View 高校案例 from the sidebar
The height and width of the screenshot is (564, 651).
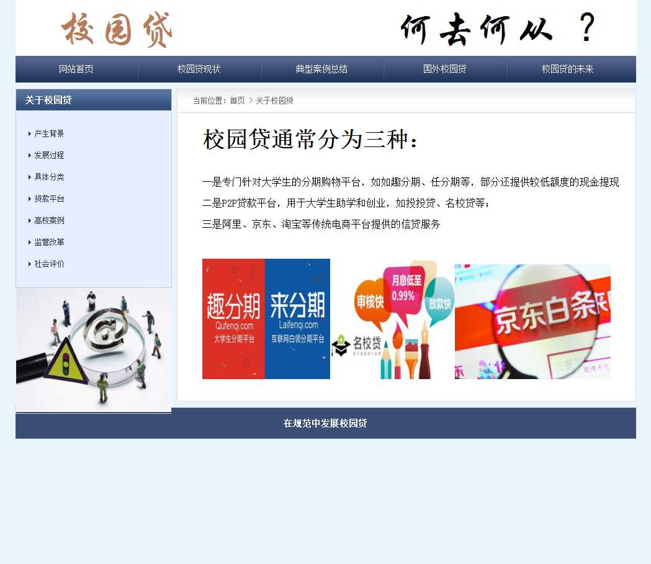tap(49, 220)
